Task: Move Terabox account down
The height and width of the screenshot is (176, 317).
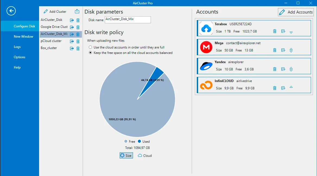Action: (291, 32)
